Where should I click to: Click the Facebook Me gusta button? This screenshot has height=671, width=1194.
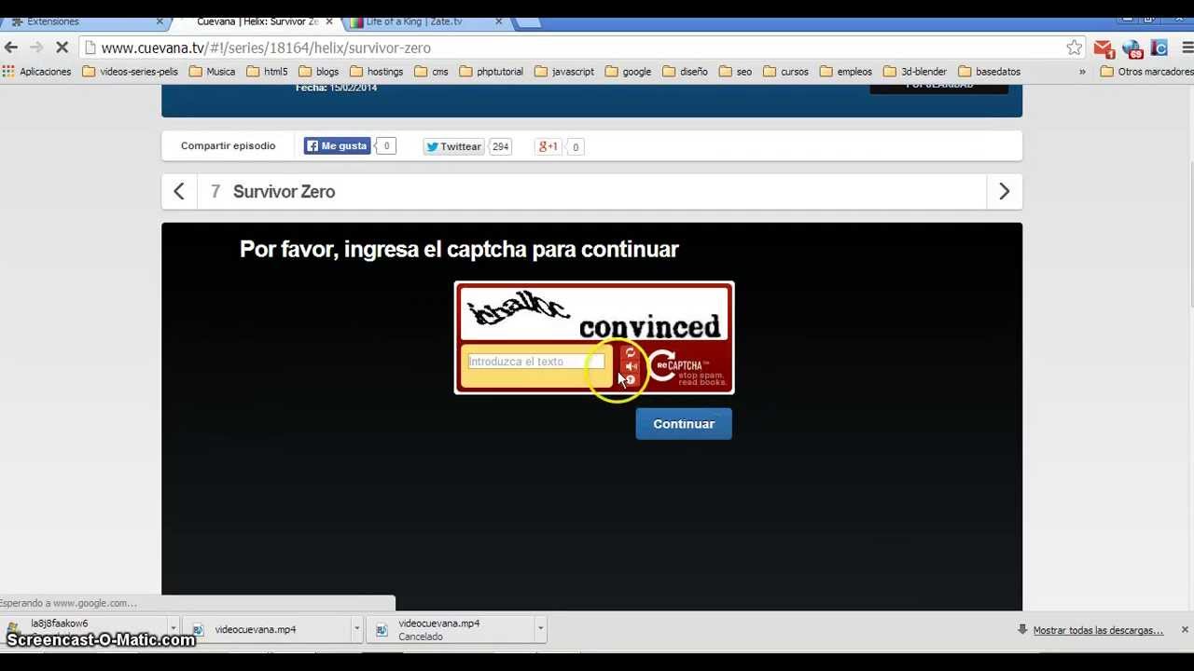tap(338, 146)
